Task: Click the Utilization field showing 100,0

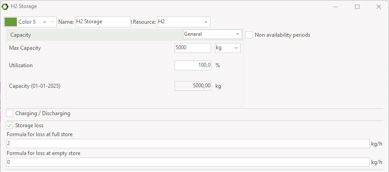Action: tap(193, 65)
